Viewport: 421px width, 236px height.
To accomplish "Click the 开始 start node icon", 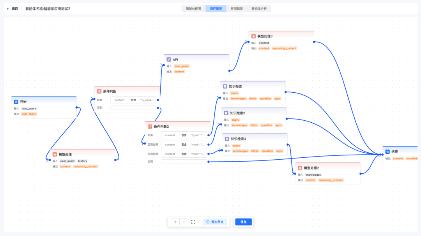I will click(16, 102).
